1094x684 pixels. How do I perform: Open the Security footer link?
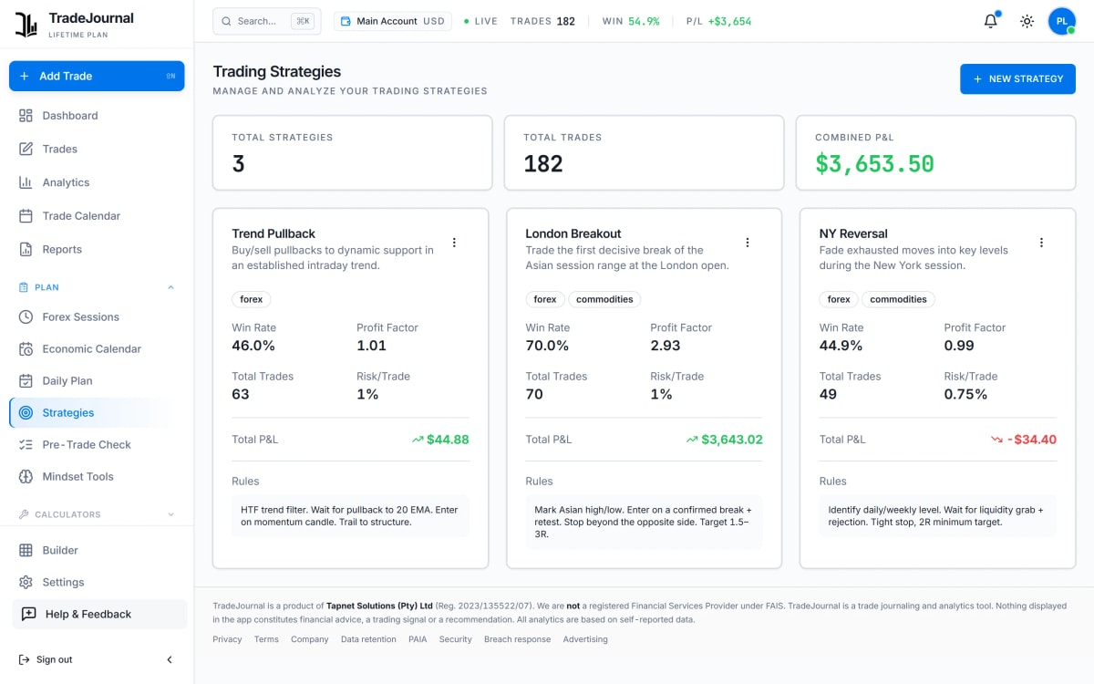[456, 639]
